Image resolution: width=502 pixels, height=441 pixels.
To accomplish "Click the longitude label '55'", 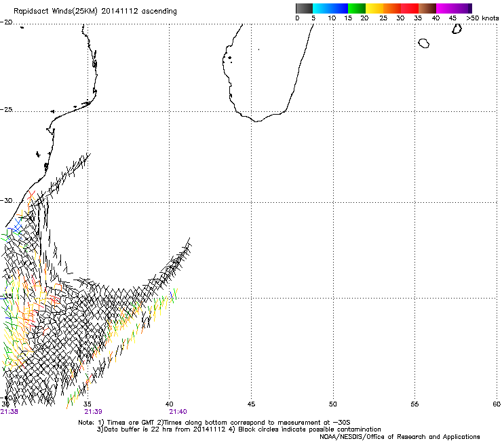I will [414, 404].
